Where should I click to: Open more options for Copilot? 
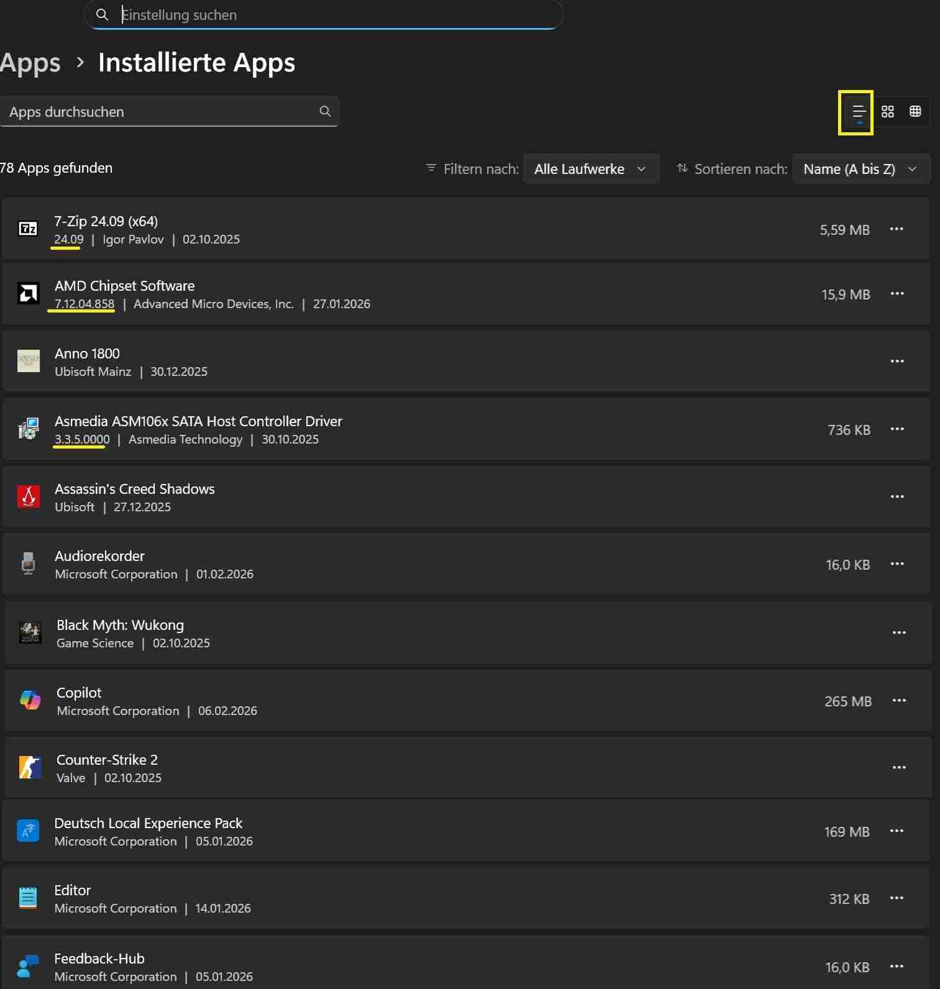pyautogui.click(x=898, y=700)
